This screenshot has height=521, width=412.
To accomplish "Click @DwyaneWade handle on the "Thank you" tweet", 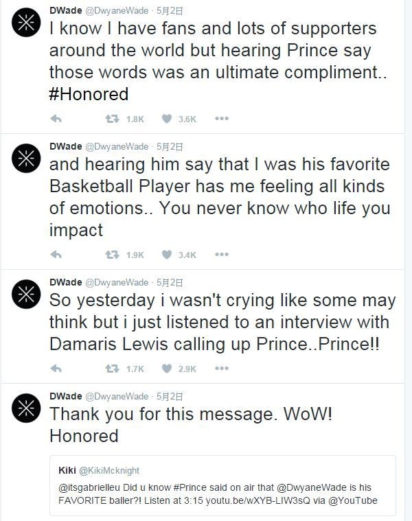I will tap(116, 396).
